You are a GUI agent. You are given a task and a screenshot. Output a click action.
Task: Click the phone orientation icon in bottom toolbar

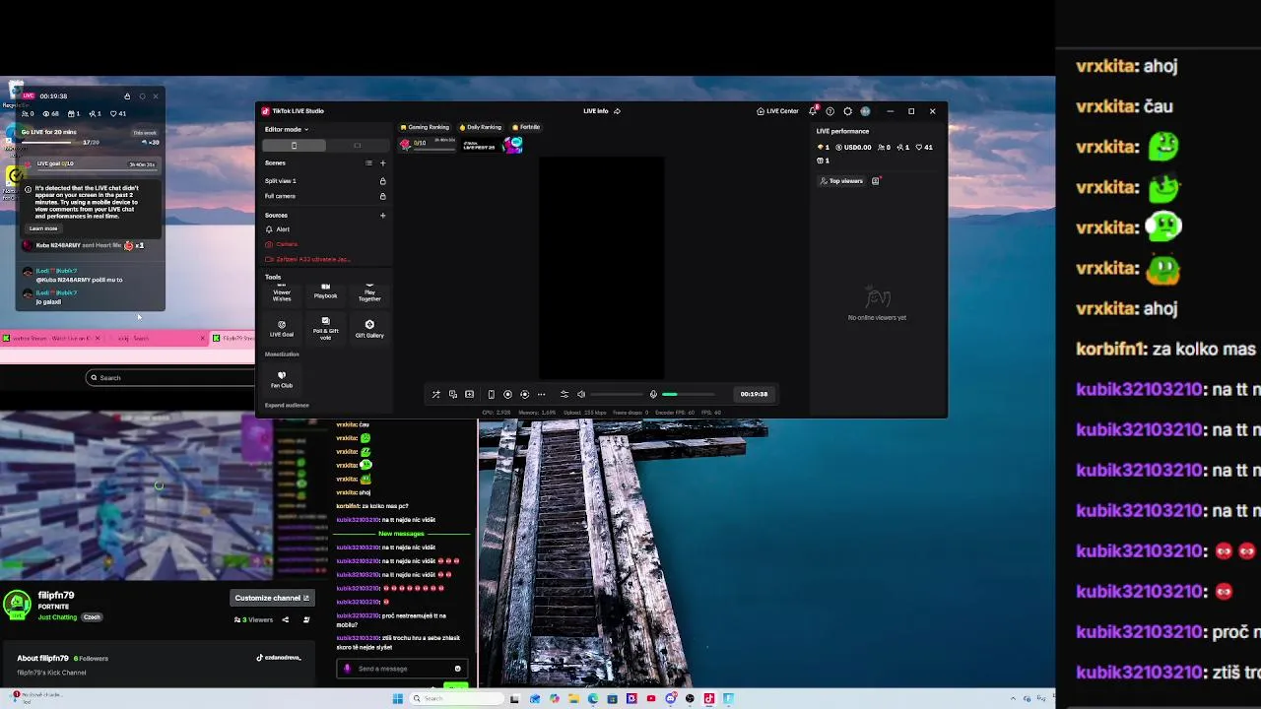click(x=492, y=394)
